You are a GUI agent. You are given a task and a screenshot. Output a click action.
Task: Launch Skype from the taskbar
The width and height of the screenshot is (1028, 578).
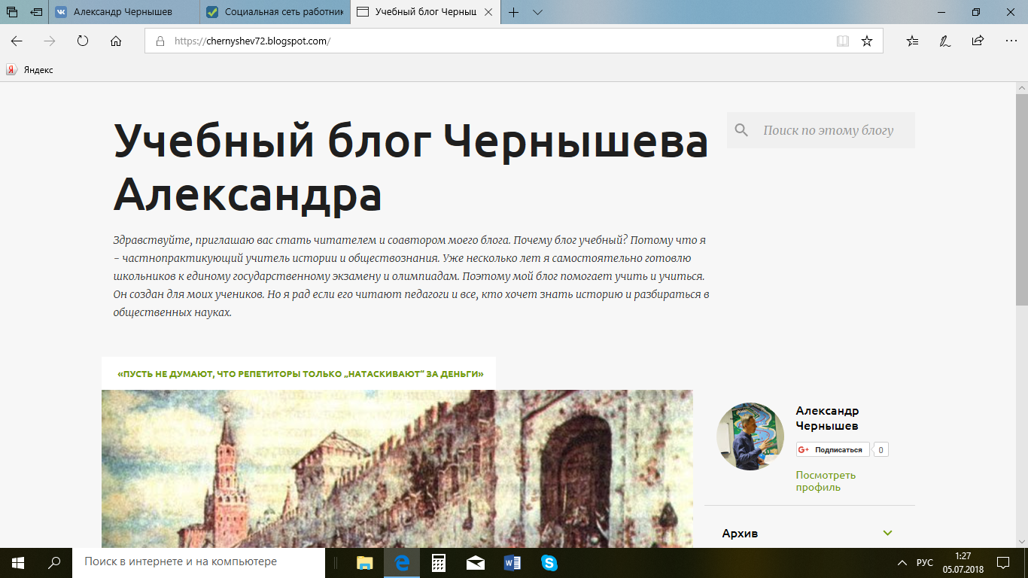548,561
